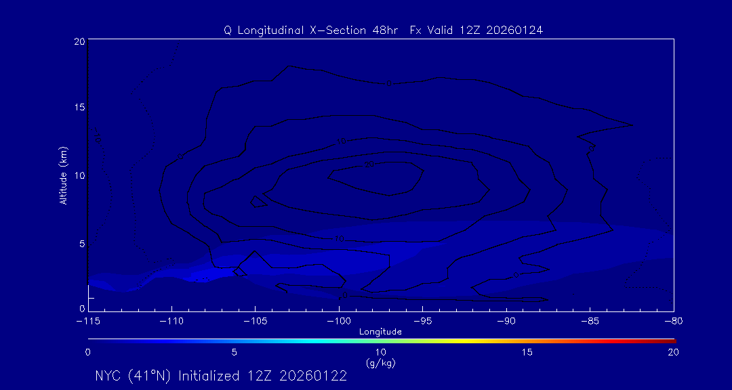Select the '-105' longitude tick label
732x390 pixels.
click(256, 322)
